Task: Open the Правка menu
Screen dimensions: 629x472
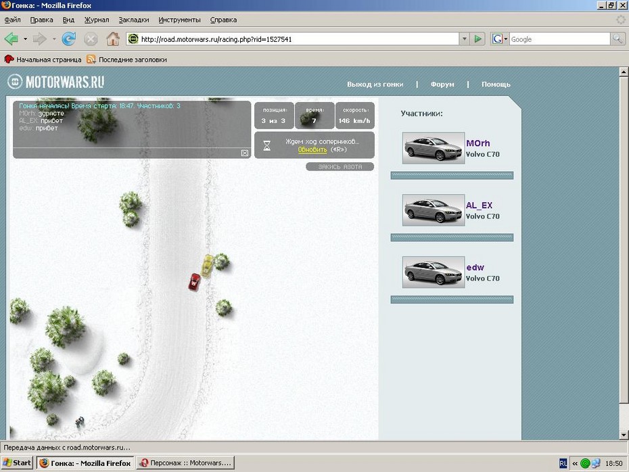Action: [41, 20]
